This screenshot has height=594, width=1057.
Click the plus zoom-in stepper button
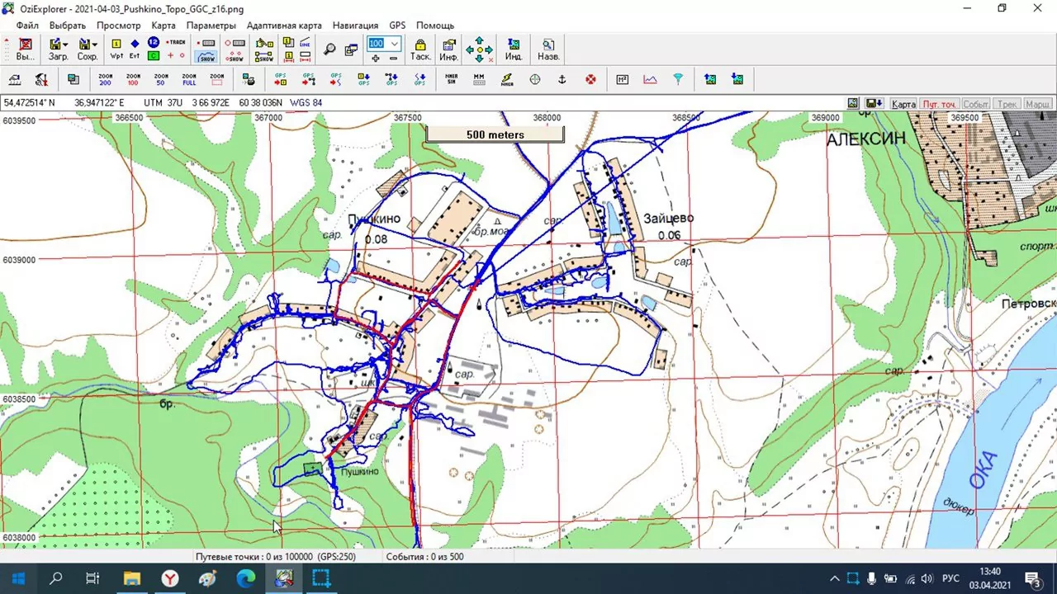click(x=376, y=58)
